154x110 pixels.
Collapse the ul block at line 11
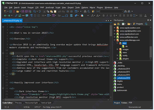pyautogui.click(x=3, y=53)
